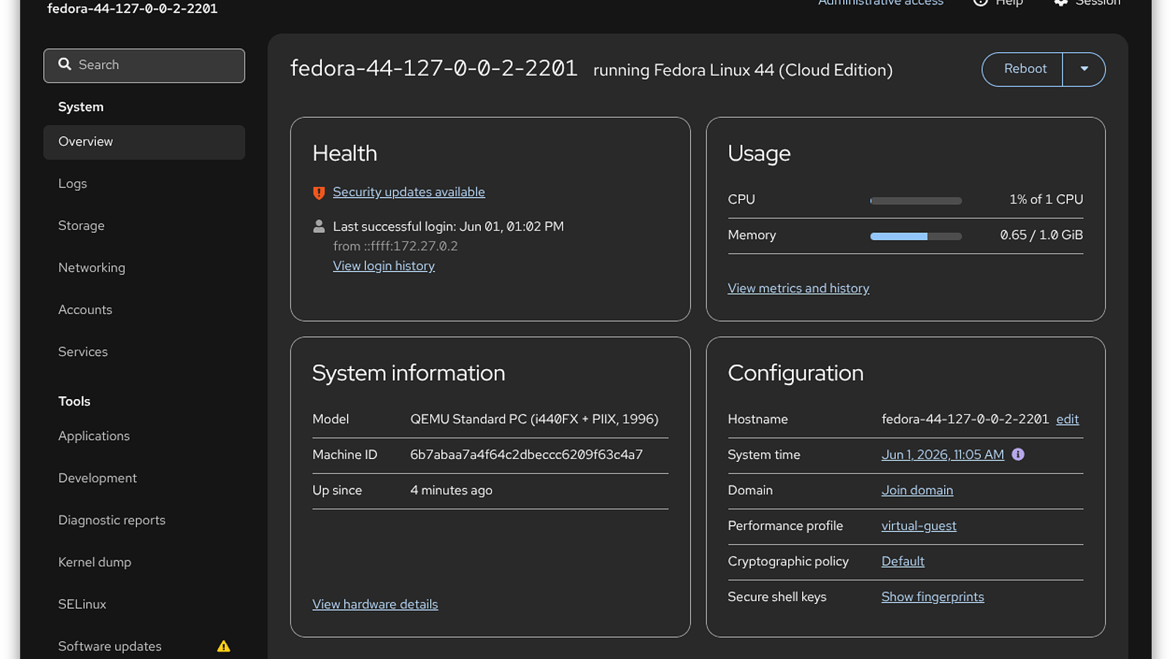Change system time via Jun 1, 2026 link

(x=943, y=455)
